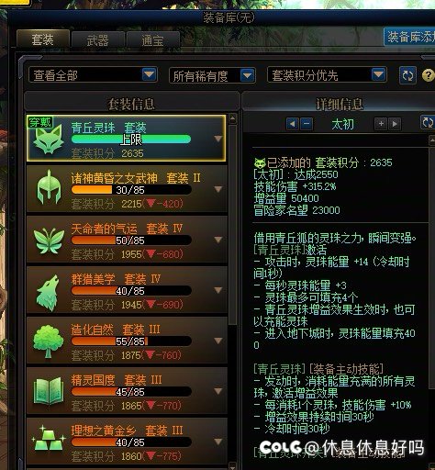This screenshot has width=435, height=470.
Task: Click the refresh icon beside sort dropdown
Action: click(407, 75)
